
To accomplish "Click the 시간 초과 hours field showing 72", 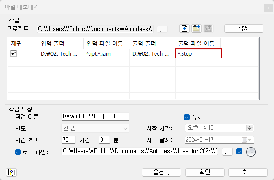I will [69, 140].
